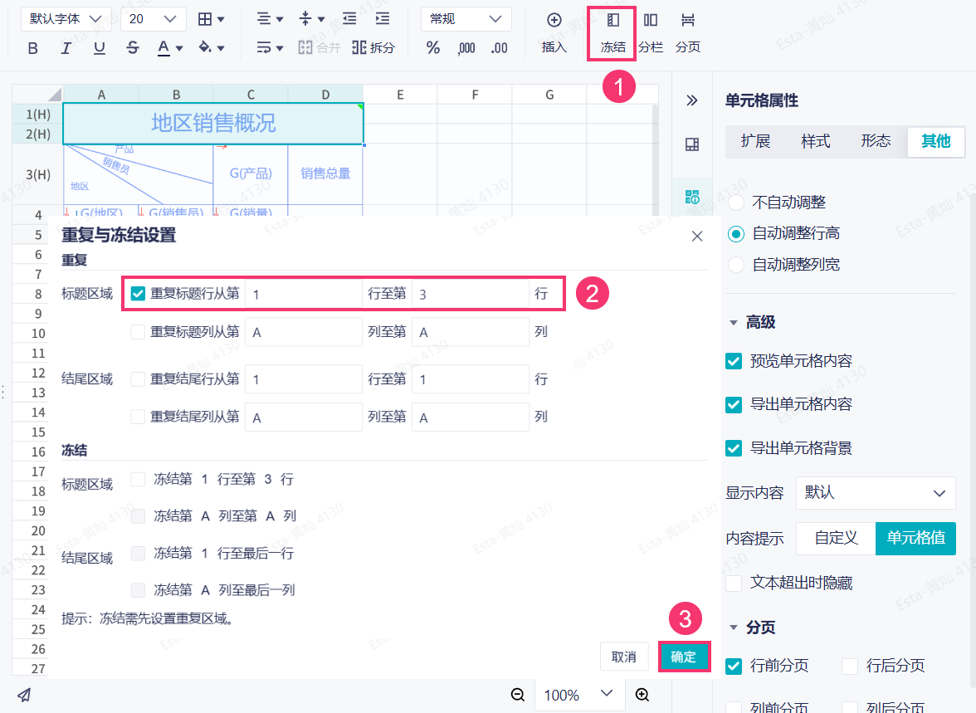Click the vertical alignment icon

(305, 19)
